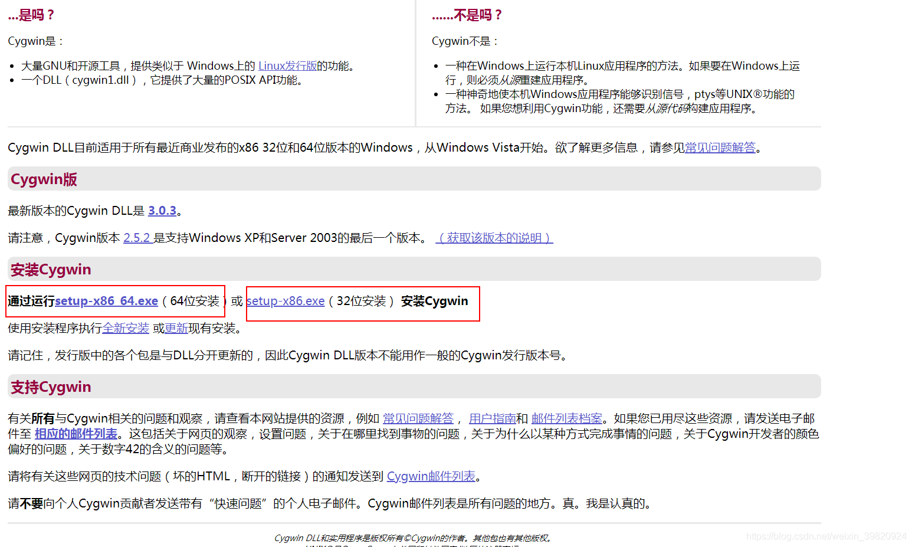Open the 全新安装 link
Viewport: 912px width, 547px height.
click(126, 328)
